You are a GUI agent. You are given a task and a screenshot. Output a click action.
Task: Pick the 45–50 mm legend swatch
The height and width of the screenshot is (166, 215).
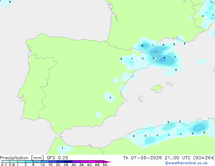click(100, 162)
